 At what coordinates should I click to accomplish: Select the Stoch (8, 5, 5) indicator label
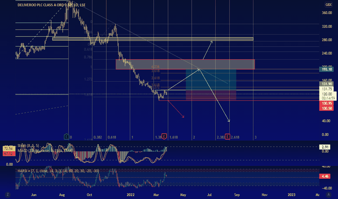click(28, 146)
